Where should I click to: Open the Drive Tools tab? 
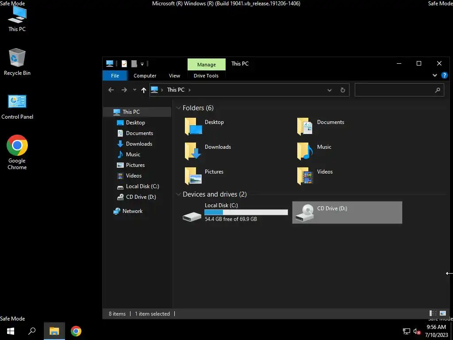pyautogui.click(x=206, y=76)
